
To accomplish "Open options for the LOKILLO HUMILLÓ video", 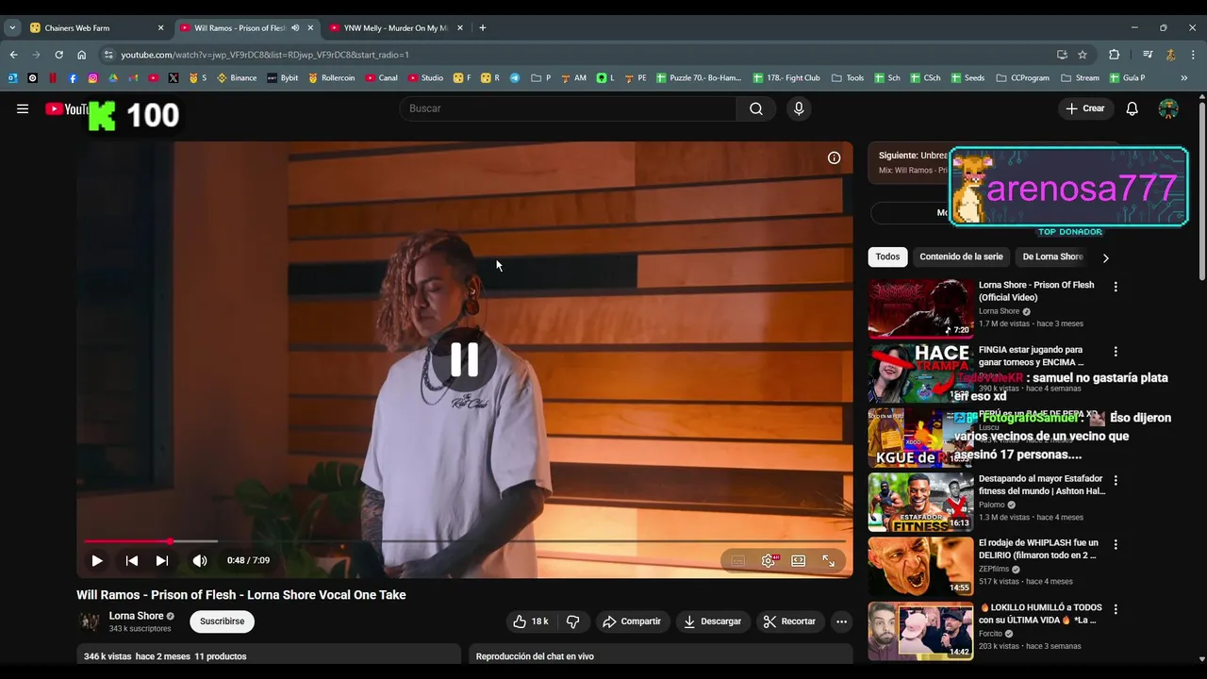I will coord(1116,609).
